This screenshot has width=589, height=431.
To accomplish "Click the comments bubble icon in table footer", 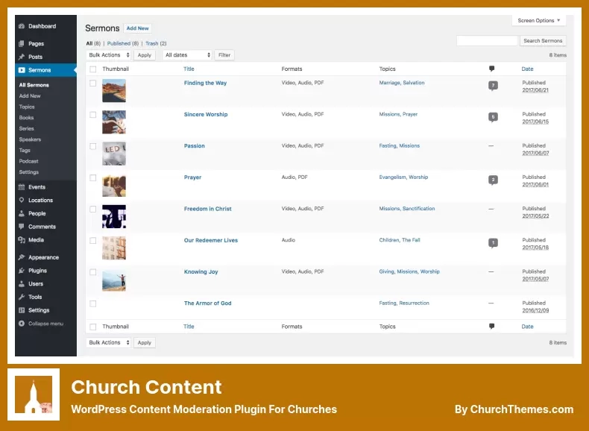I will pyautogui.click(x=492, y=327).
